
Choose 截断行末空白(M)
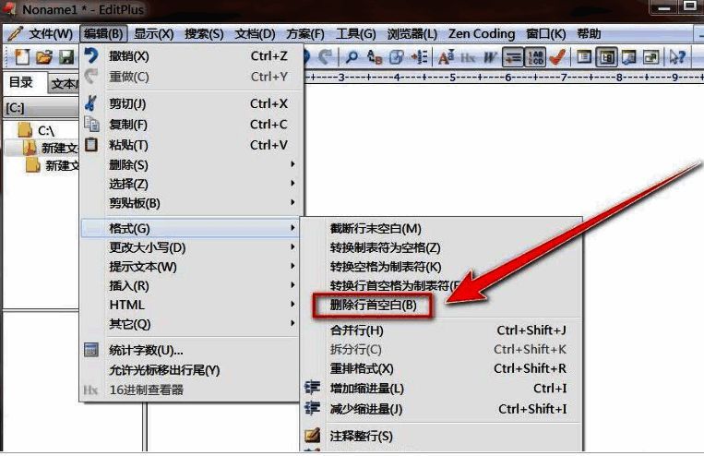441,229
